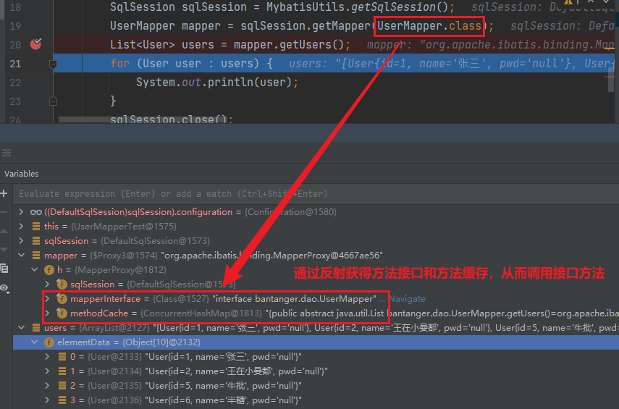This screenshot has width=619, height=409.
Task: Click the New Watch plus icon
Action: 4,194
